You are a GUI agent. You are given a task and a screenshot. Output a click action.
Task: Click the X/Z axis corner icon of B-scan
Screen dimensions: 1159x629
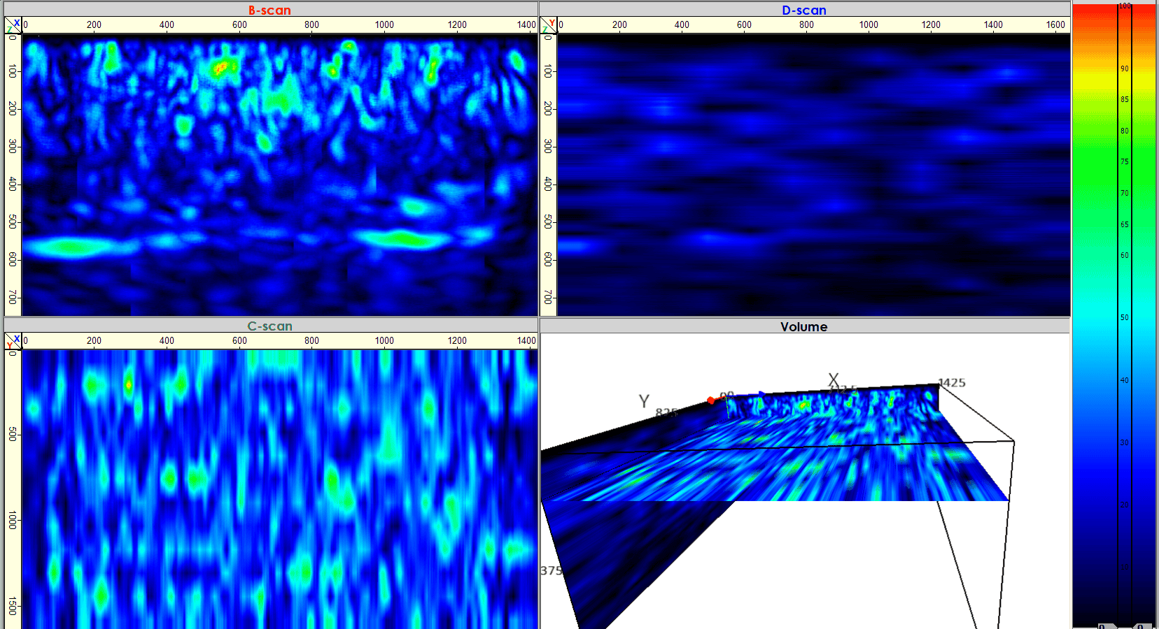pyautogui.click(x=13, y=25)
